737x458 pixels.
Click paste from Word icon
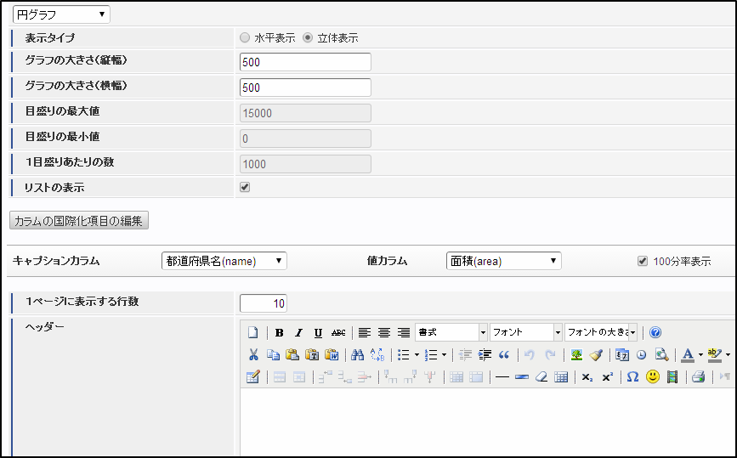click(x=332, y=354)
